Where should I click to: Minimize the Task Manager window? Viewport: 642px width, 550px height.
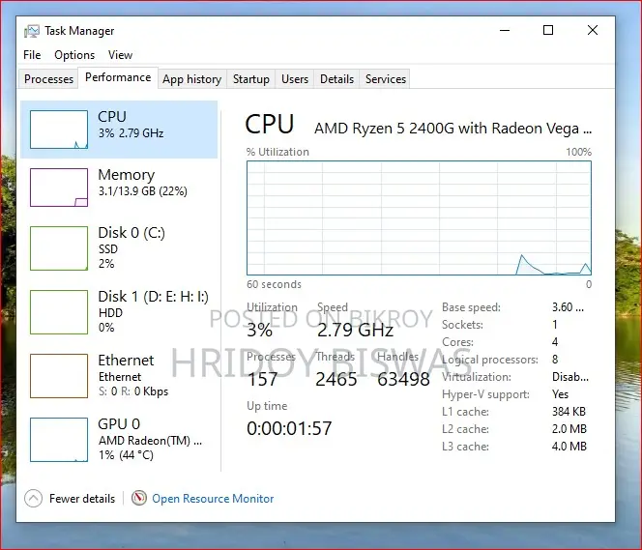pos(505,30)
